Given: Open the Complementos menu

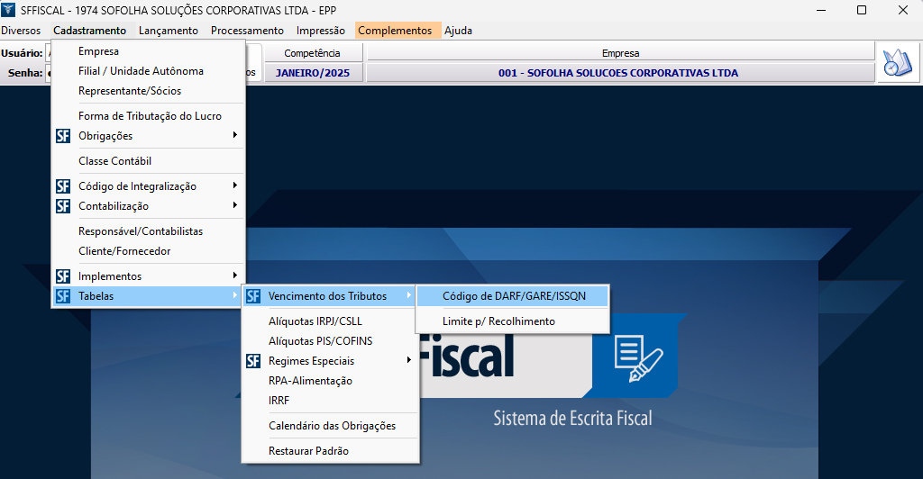Looking at the screenshot, I should click(x=395, y=31).
